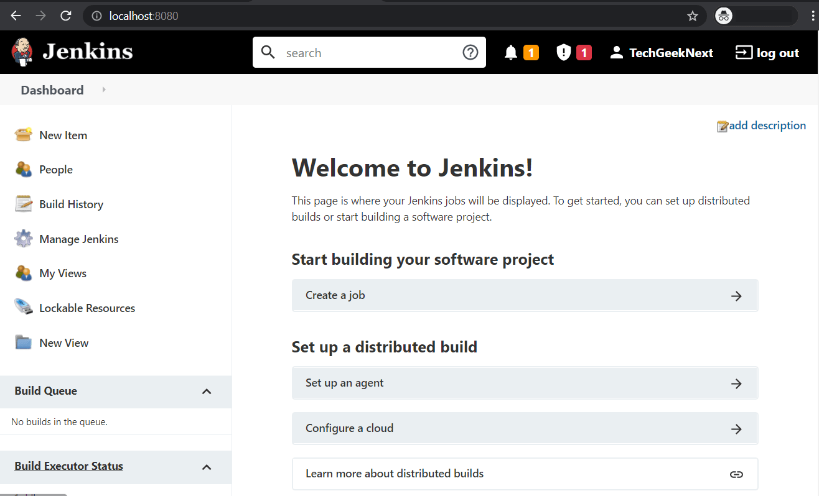Collapse the Build Queue panel
The width and height of the screenshot is (819, 496).
pyautogui.click(x=207, y=392)
